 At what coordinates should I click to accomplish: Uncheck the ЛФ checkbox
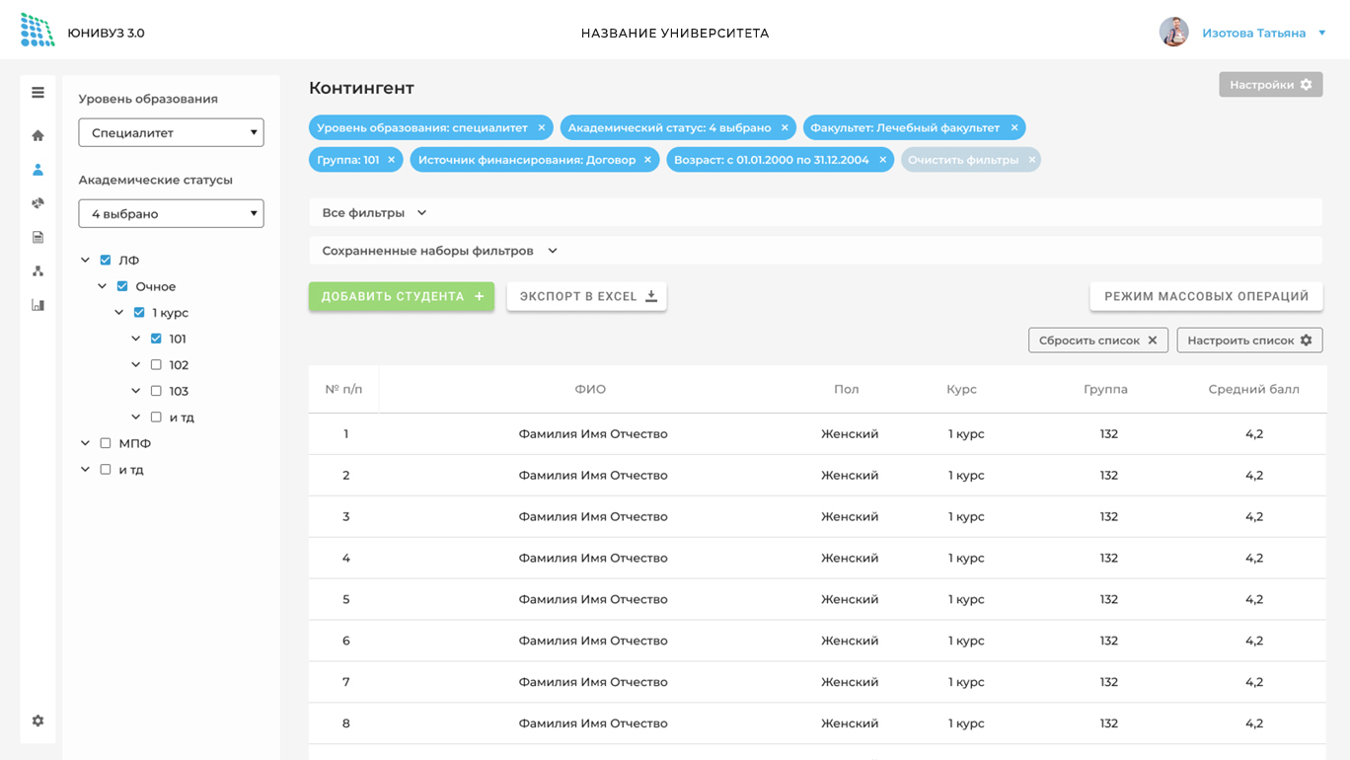click(106, 261)
